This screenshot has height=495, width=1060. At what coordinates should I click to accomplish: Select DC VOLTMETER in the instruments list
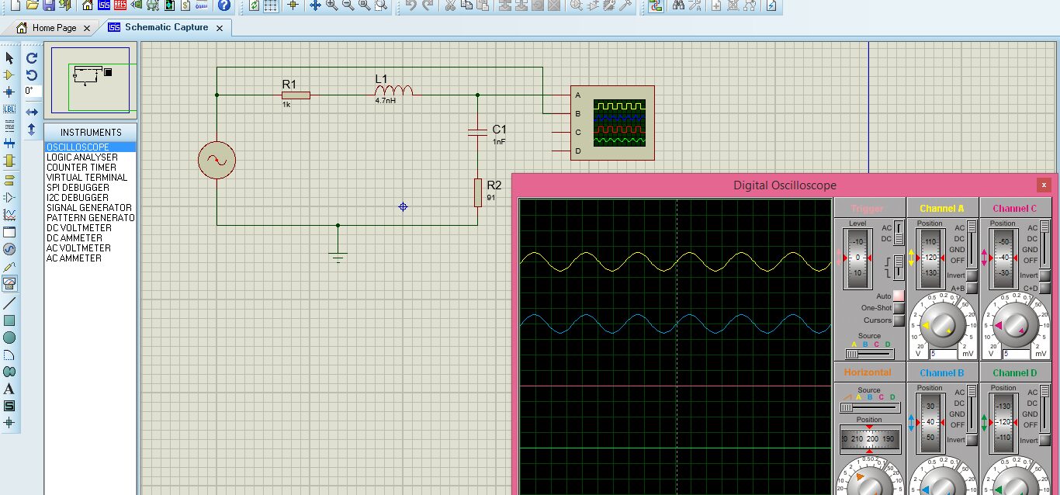90,228
